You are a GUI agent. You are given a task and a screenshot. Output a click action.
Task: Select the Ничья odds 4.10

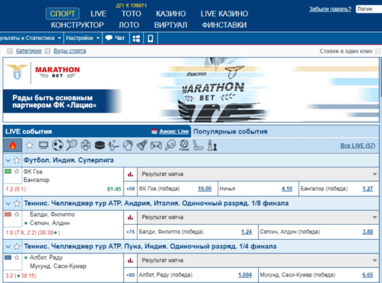(287, 189)
